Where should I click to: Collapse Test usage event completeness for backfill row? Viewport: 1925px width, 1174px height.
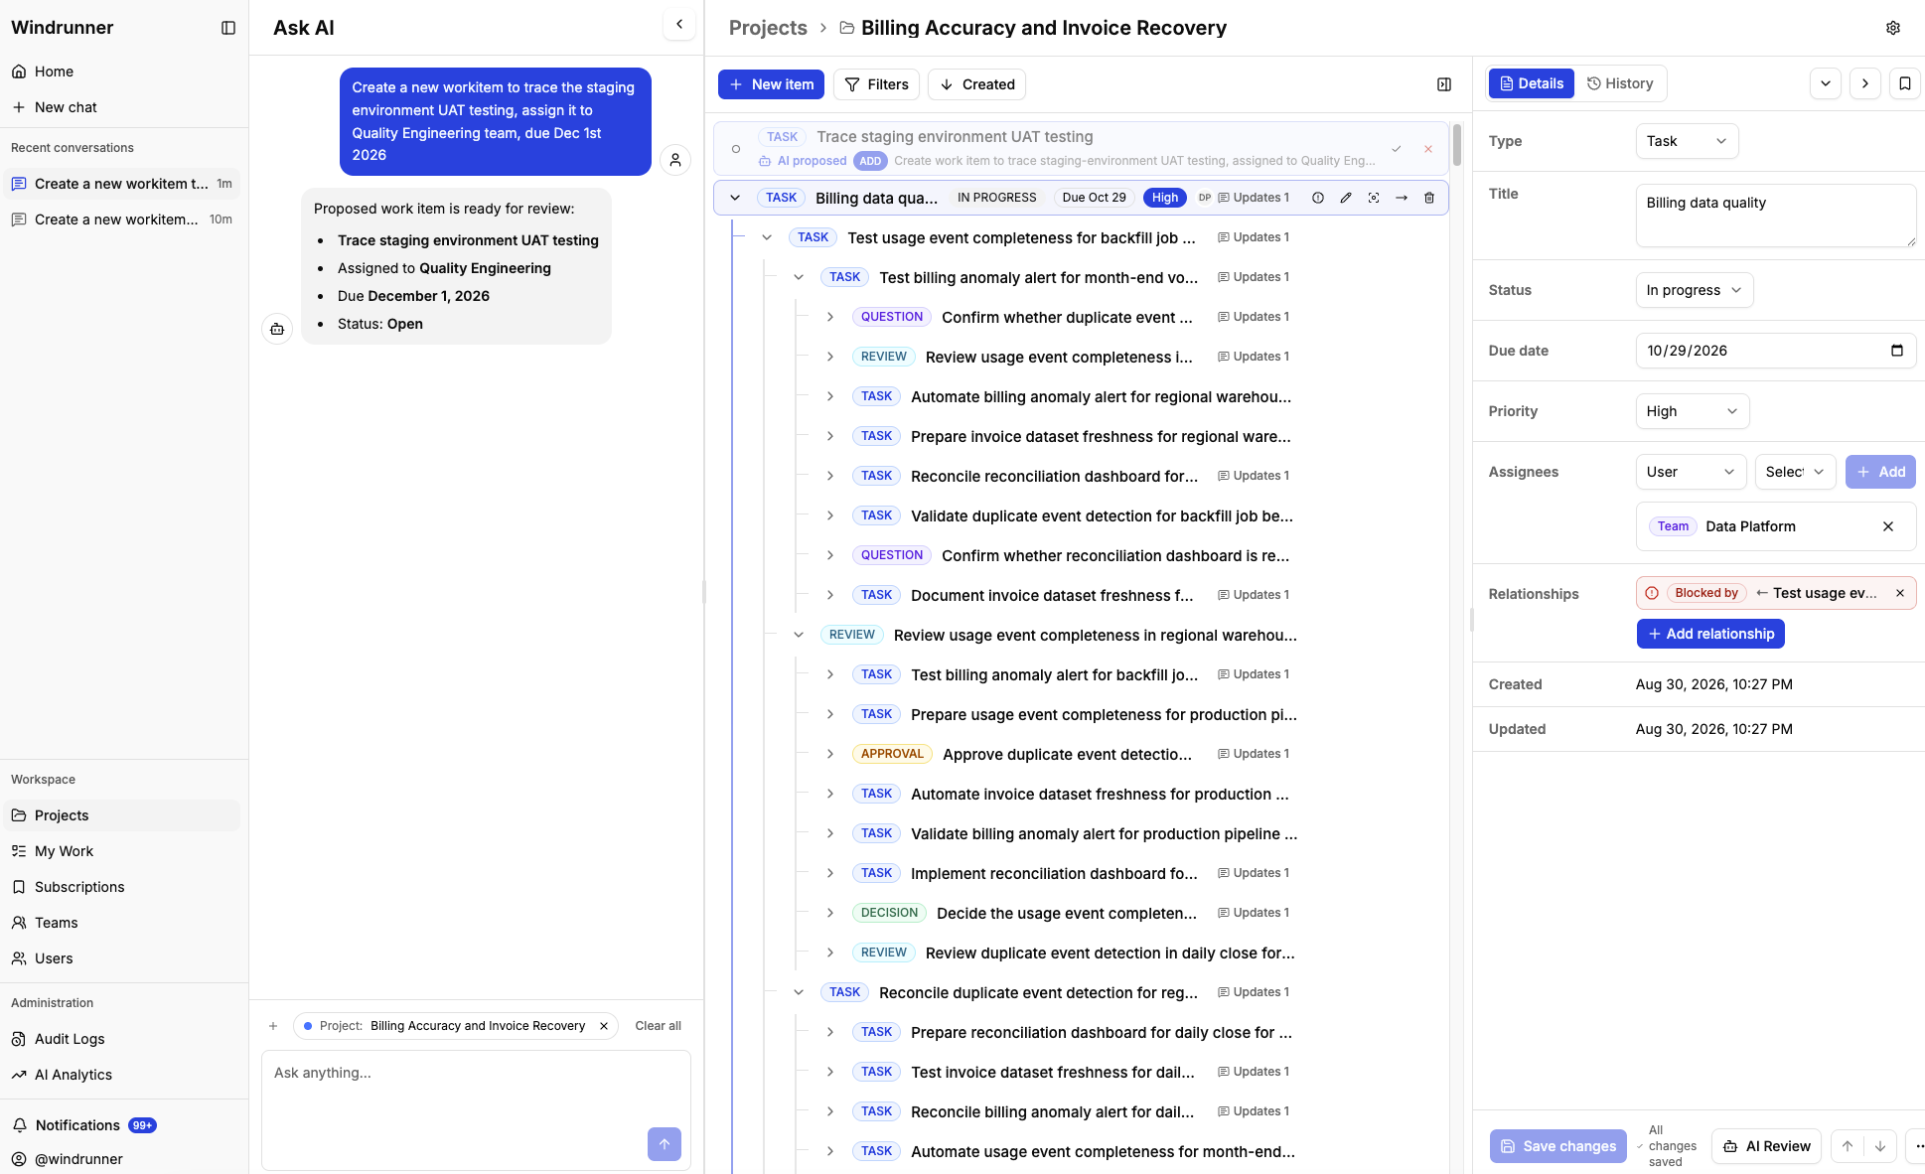tap(767, 237)
